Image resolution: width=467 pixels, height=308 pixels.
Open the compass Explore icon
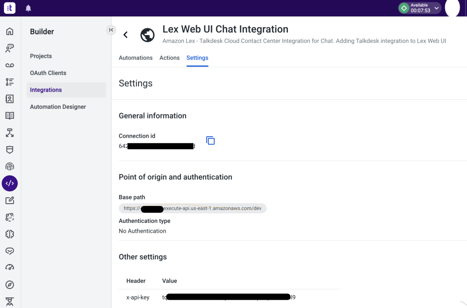pyautogui.click(x=10, y=285)
